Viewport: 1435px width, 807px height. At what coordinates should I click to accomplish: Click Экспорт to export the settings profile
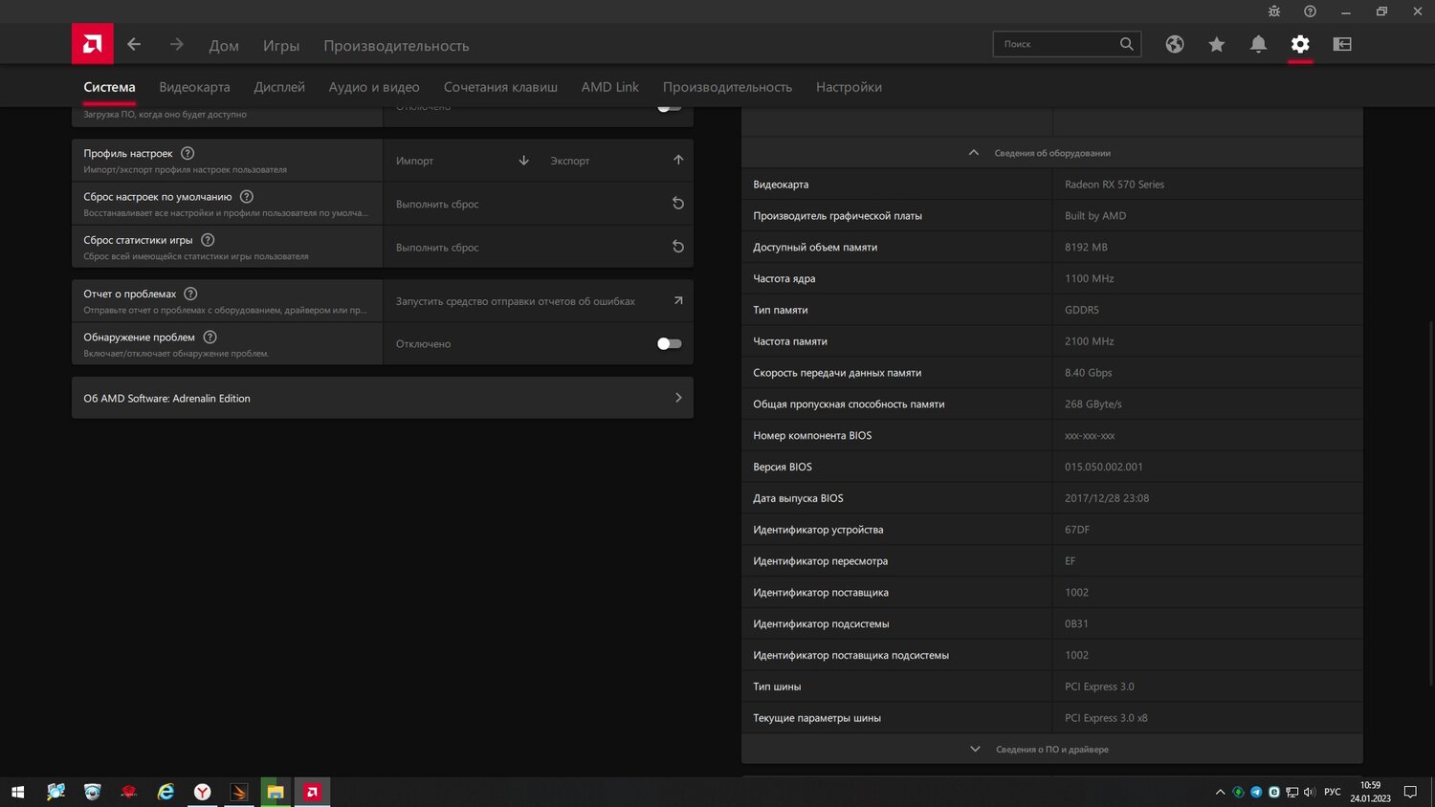click(x=617, y=161)
